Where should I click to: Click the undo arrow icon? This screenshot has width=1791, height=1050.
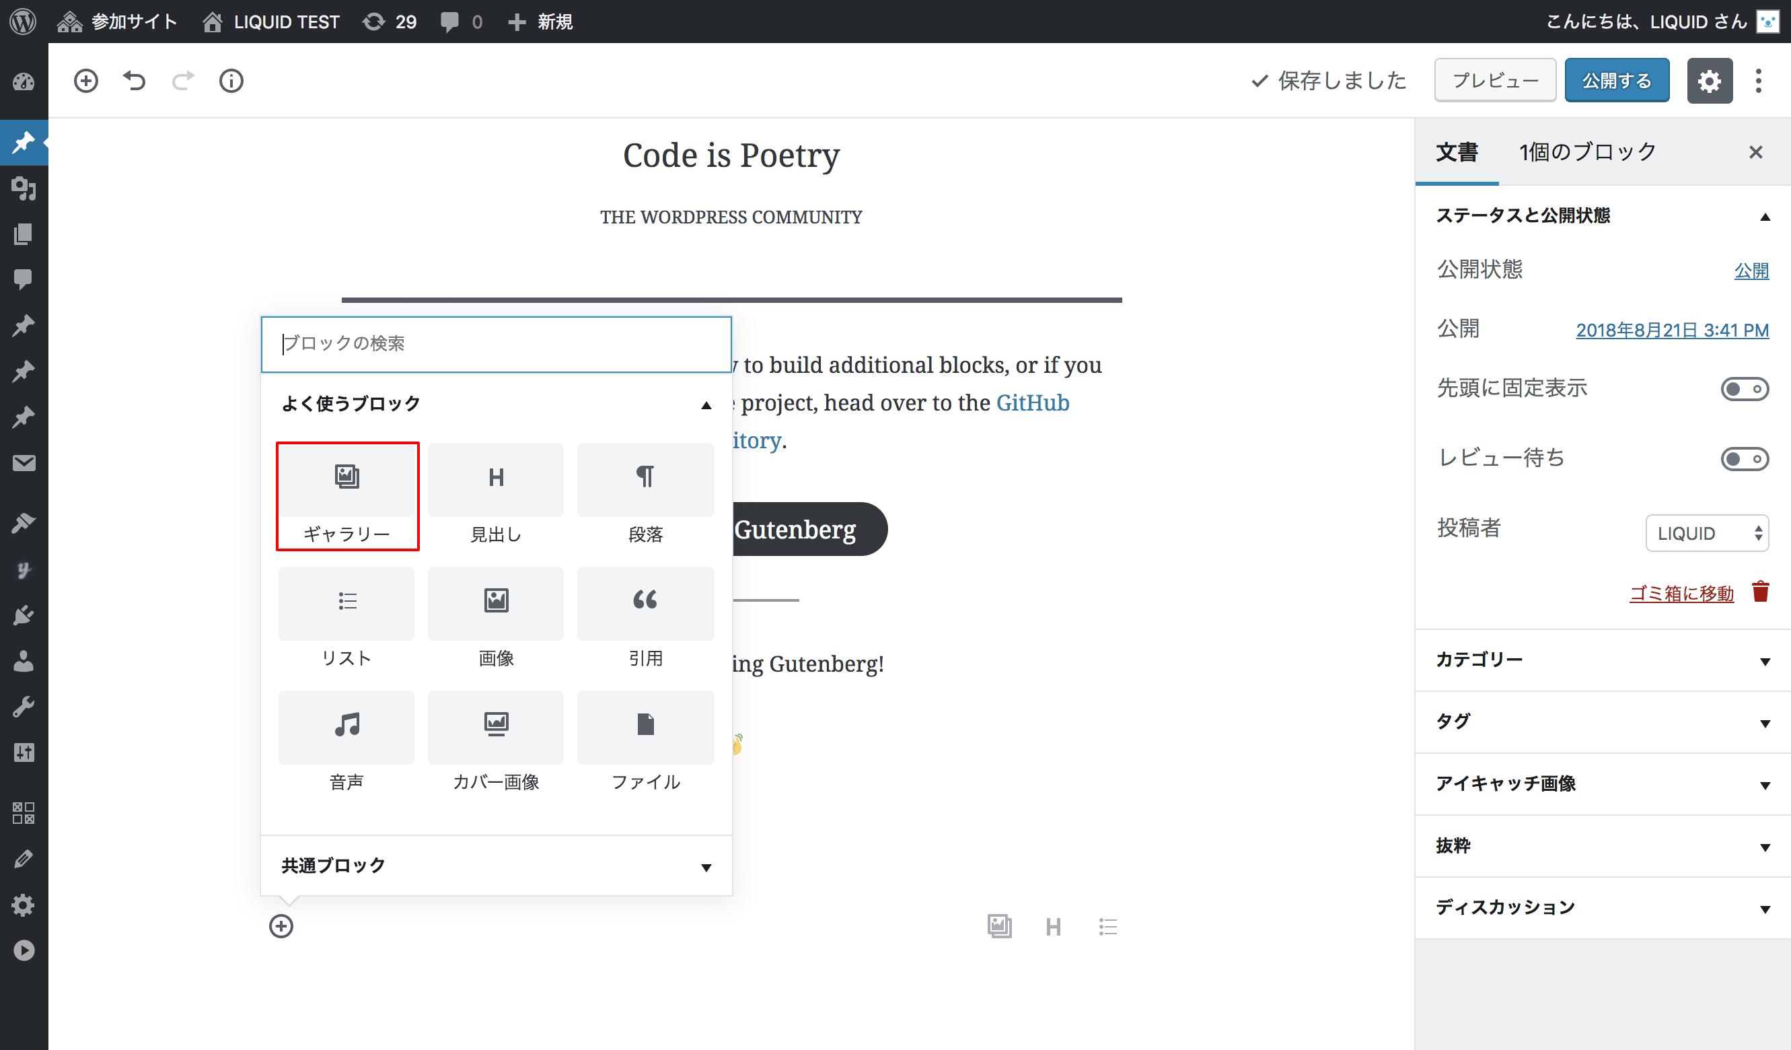tap(134, 80)
